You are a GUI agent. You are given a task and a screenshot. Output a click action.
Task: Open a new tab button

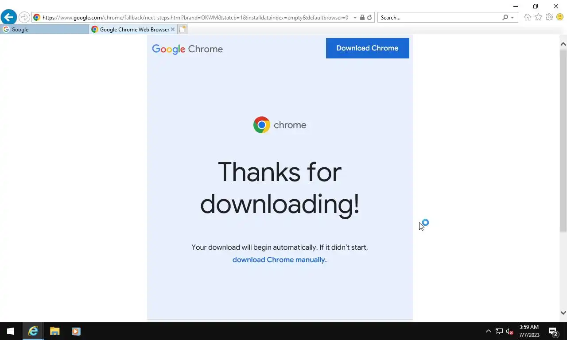point(183,29)
